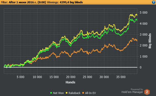The width and height of the screenshot is (156, 96).
Task: Click the green Net Won legend swatch
Action: (51, 93)
